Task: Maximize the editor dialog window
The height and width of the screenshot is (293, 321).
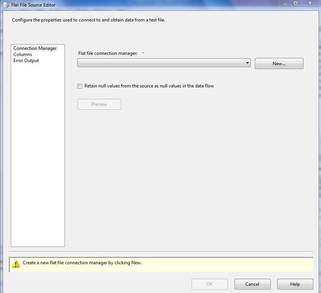Action: click(296, 3)
